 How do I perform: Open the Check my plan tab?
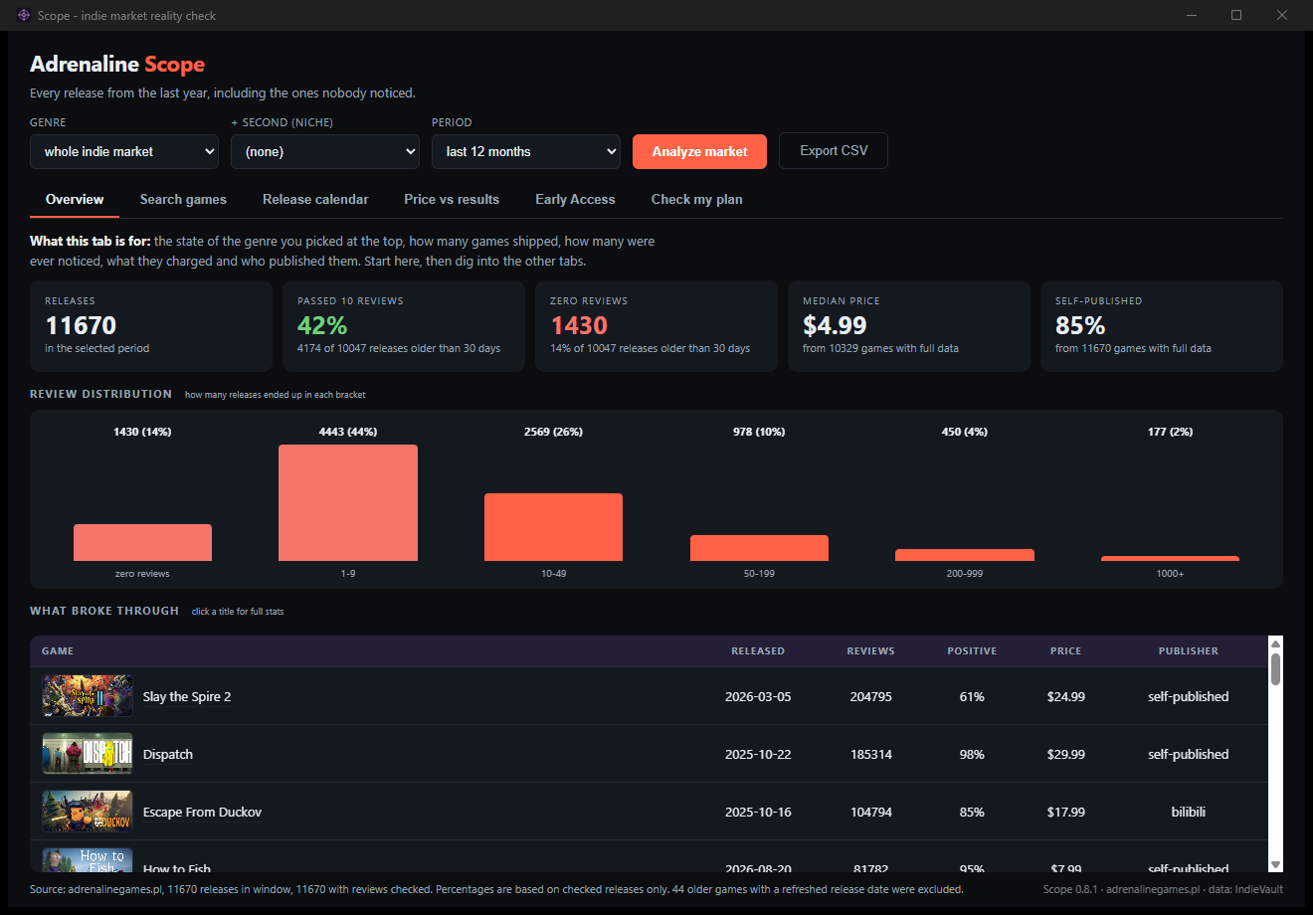[696, 199]
